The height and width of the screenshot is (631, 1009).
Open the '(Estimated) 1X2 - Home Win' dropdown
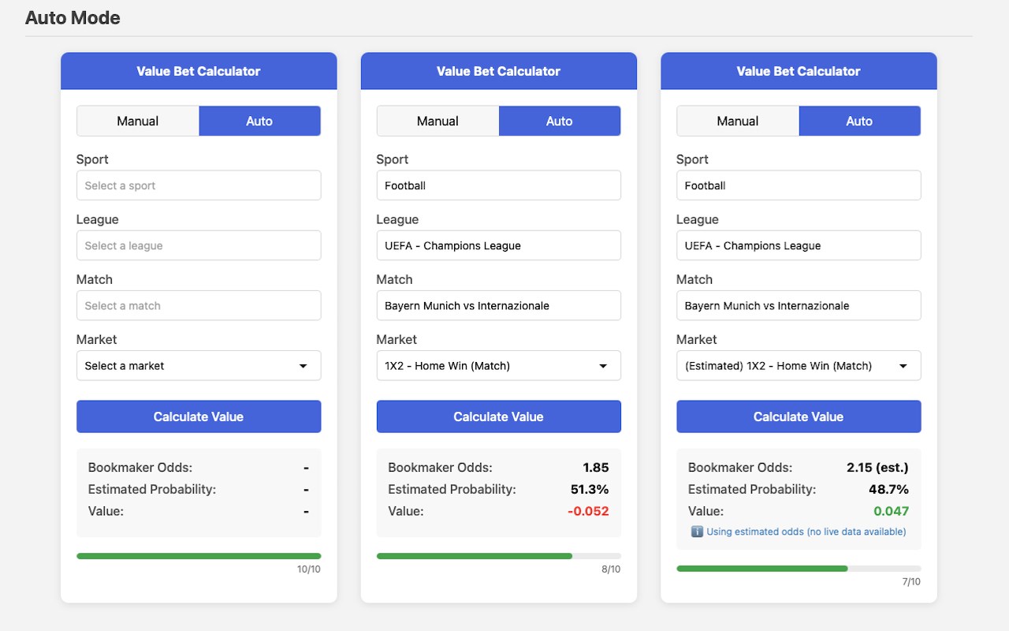point(799,366)
